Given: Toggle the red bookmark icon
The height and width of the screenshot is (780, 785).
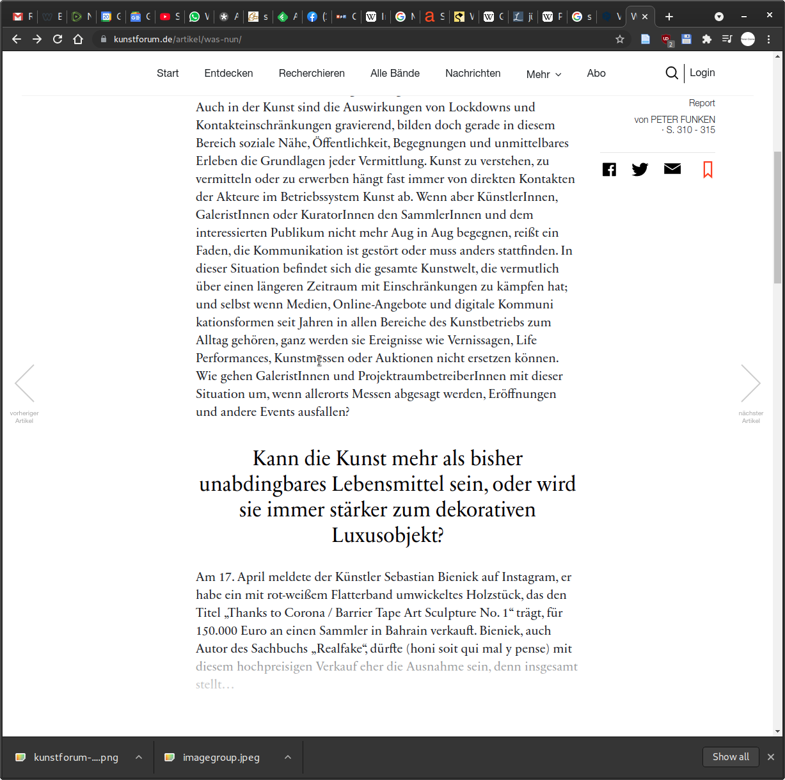Looking at the screenshot, I should (x=708, y=170).
